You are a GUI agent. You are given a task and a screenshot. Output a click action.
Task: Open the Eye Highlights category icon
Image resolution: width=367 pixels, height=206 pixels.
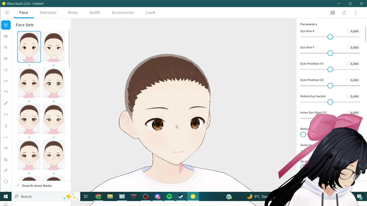tap(6, 59)
